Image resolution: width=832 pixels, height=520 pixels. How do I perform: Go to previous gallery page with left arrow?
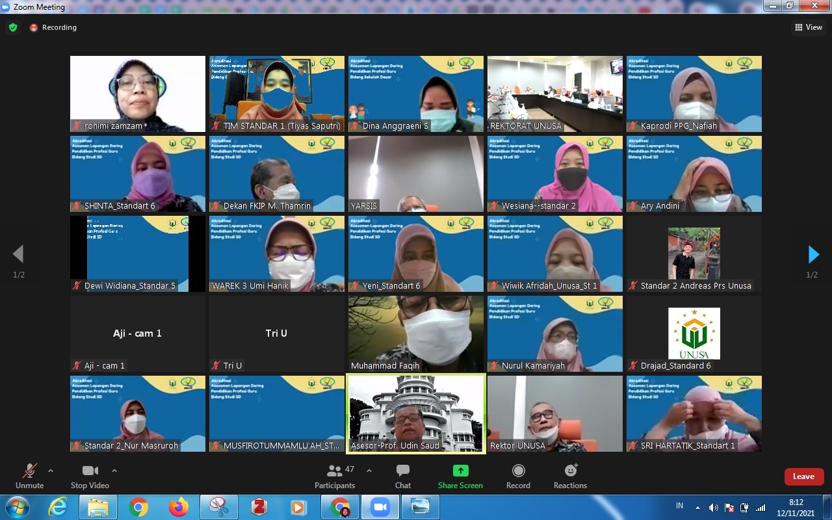pyautogui.click(x=18, y=254)
